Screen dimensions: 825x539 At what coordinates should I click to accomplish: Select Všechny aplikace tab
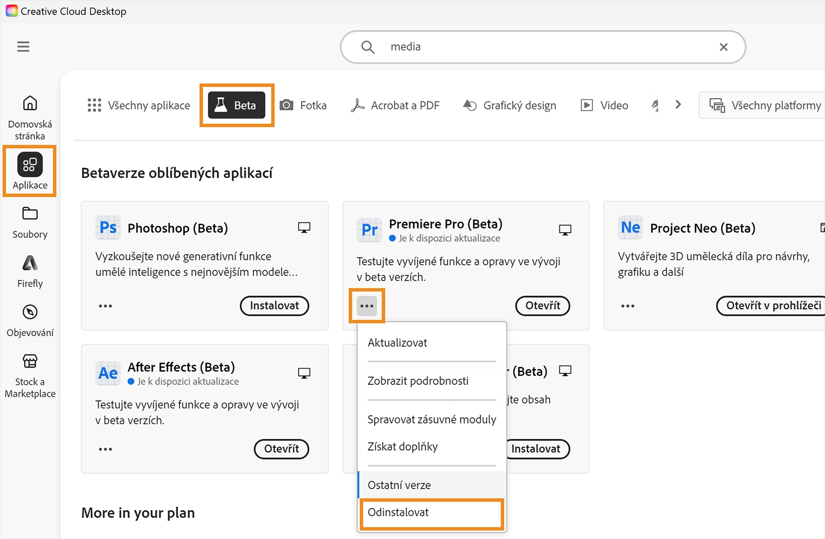click(x=139, y=105)
